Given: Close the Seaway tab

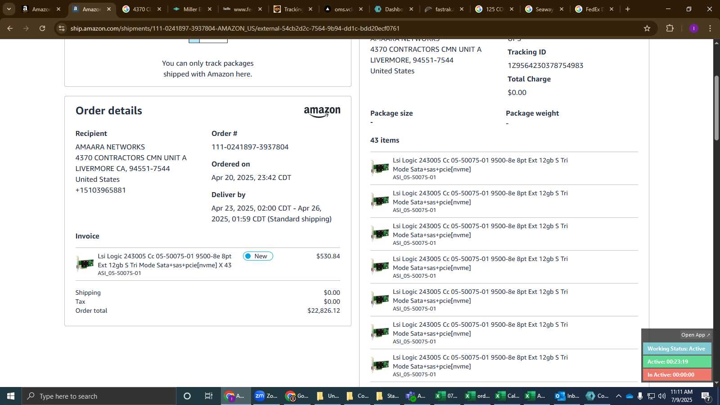Looking at the screenshot, I should (562, 9).
